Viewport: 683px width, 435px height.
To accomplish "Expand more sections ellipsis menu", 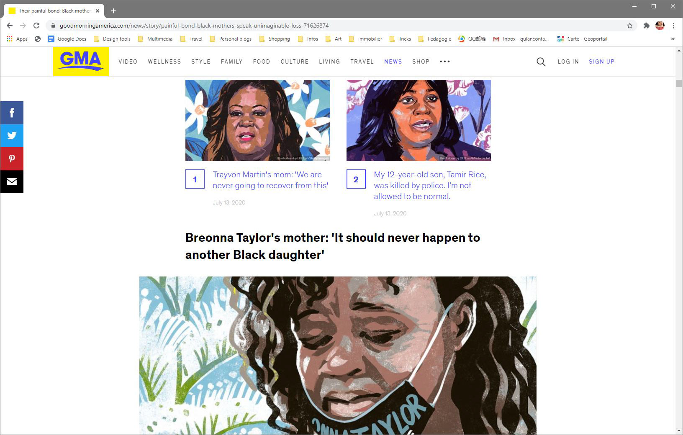I will (444, 61).
